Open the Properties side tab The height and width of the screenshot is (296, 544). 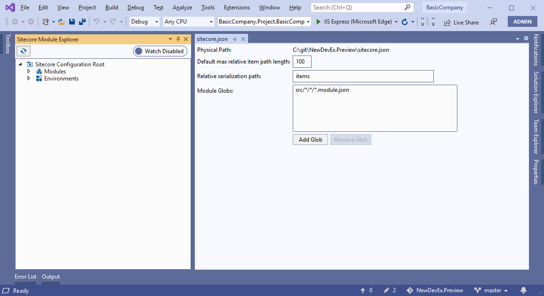click(536, 172)
